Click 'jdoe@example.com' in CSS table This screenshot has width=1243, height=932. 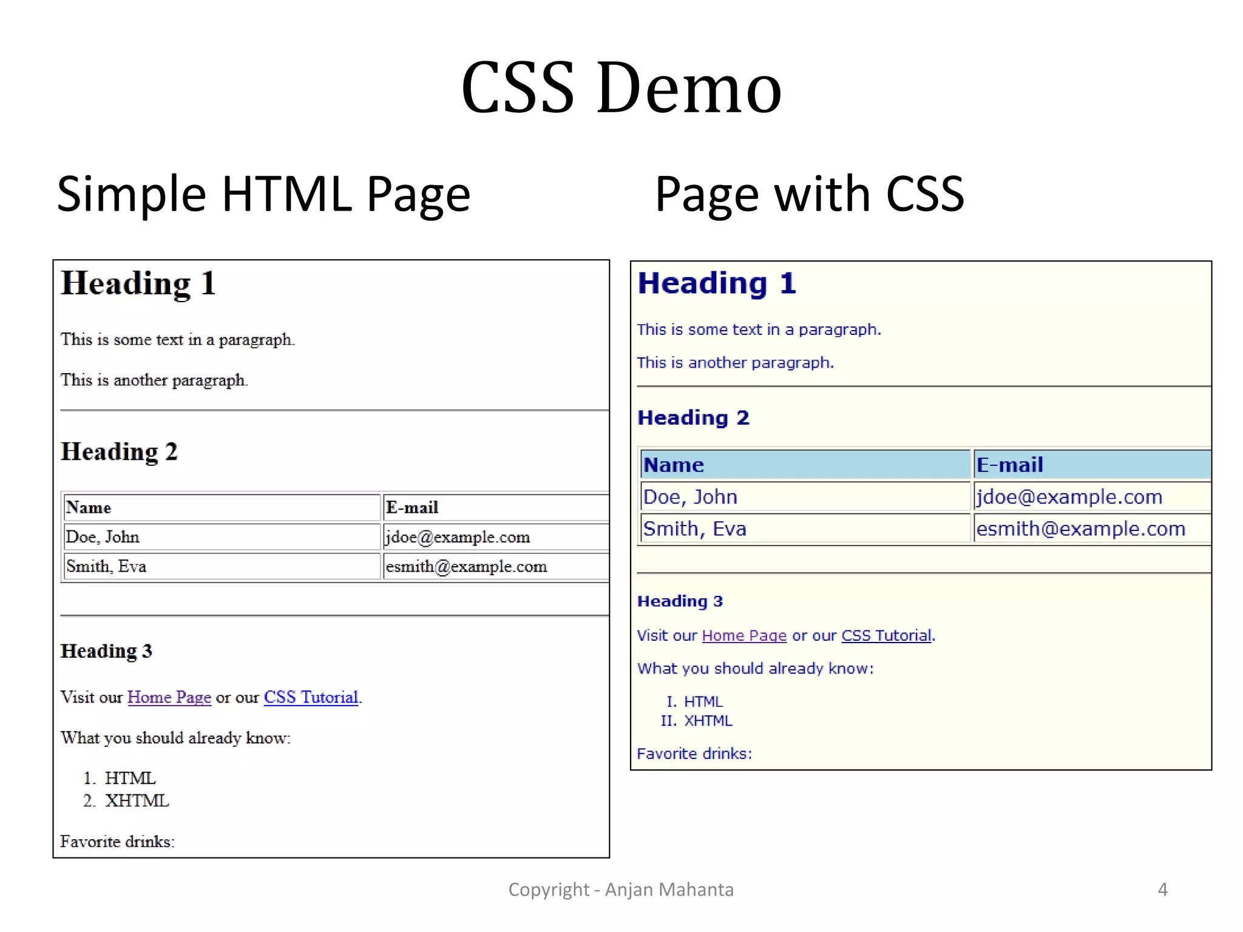click(1092, 497)
